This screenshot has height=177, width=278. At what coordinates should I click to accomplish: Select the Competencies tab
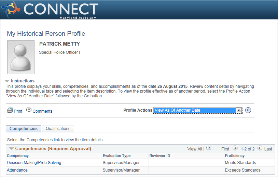point(24,129)
